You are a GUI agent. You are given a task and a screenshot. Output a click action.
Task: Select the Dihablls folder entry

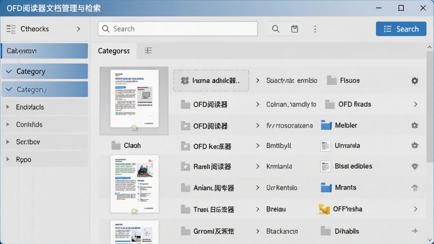coord(339,231)
